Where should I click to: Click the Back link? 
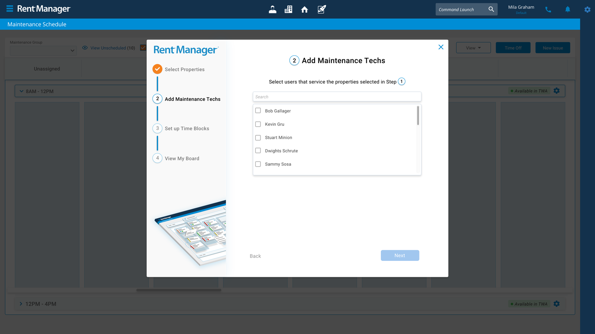(x=255, y=256)
